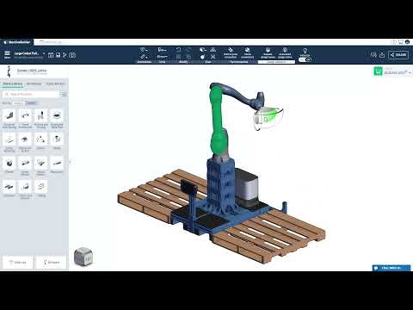413x310 pixels.
Task: Click the export upload icon near Share
Action: tap(382, 55)
